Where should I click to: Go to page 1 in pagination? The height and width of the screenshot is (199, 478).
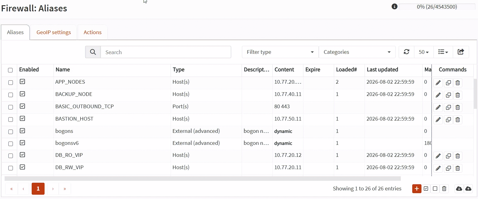38,189
